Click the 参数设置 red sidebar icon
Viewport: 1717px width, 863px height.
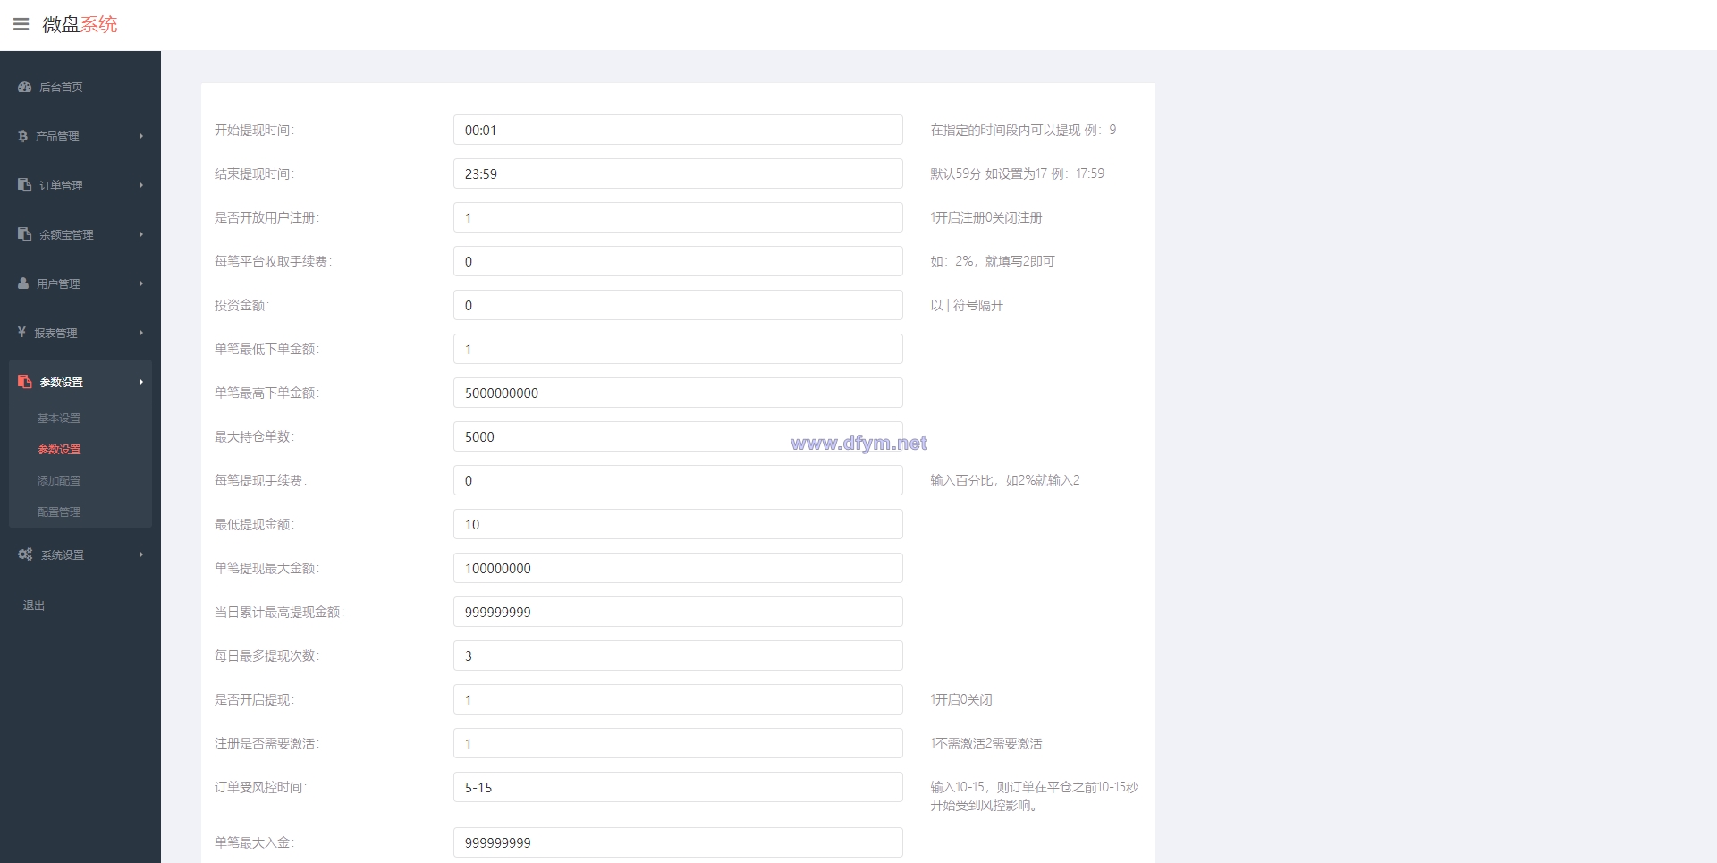coord(24,381)
